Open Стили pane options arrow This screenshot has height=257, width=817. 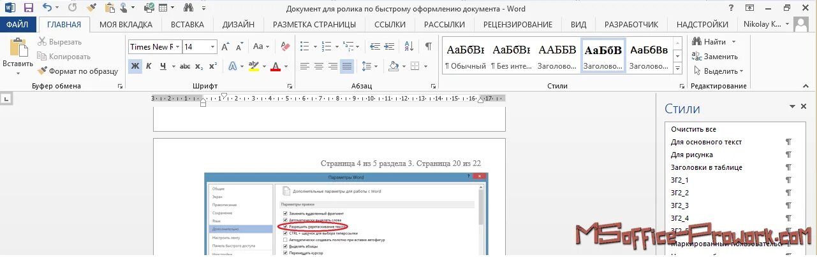pyautogui.click(x=792, y=107)
